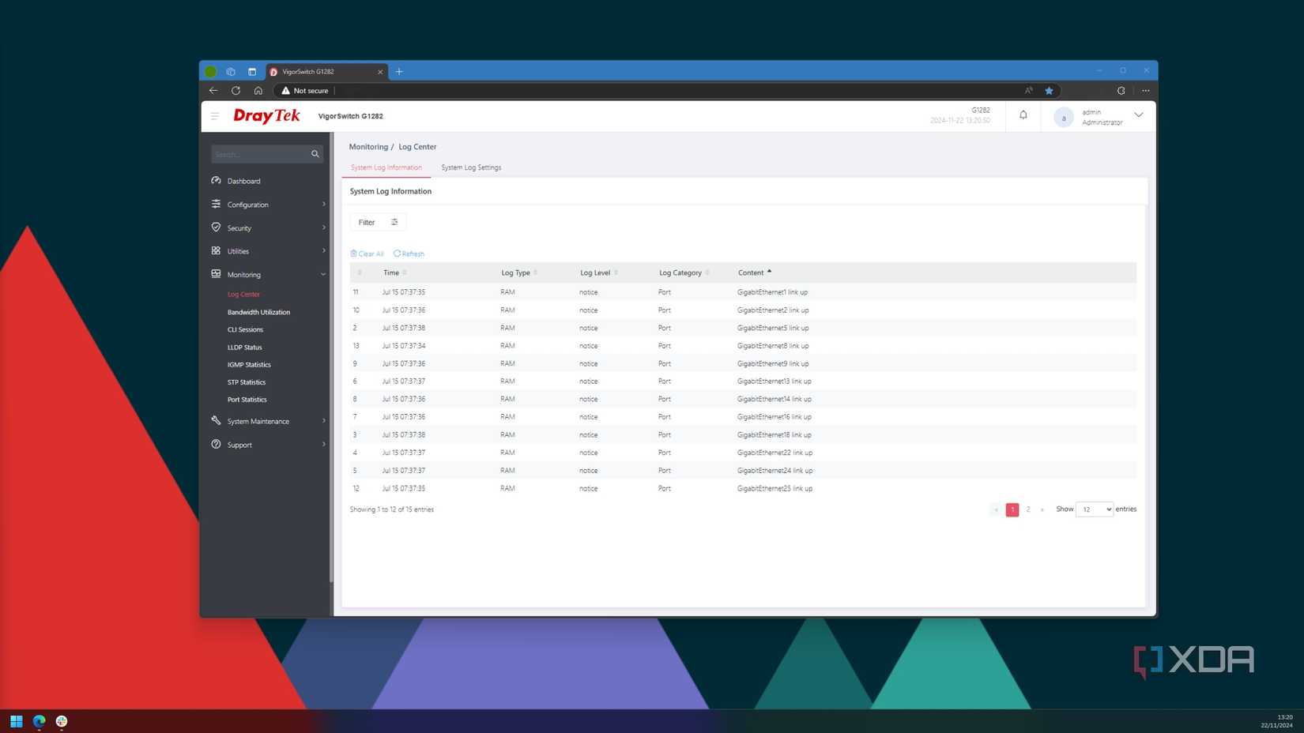Click the Monitoring sidebar icon
Viewport: 1304px width, 733px height.
(x=217, y=274)
